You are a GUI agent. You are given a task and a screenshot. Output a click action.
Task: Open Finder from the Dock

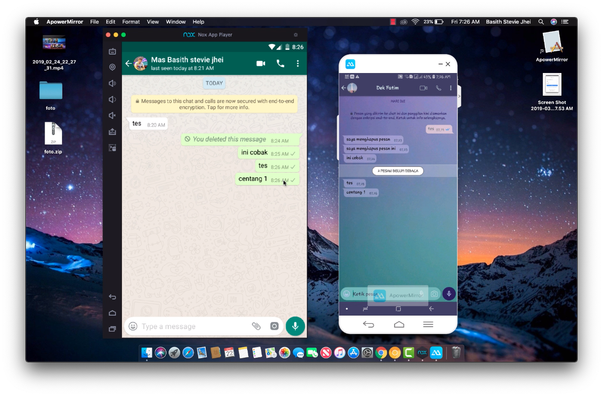pos(146,353)
